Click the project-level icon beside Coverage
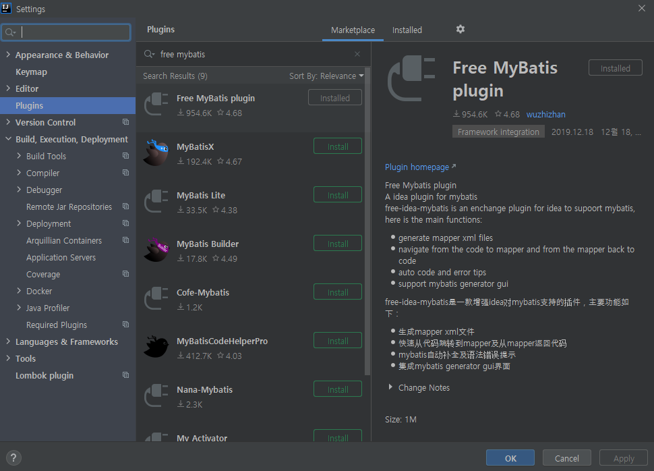 pyautogui.click(x=125, y=274)
